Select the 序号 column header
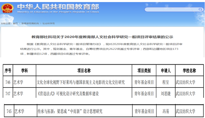 coord(8,71)
